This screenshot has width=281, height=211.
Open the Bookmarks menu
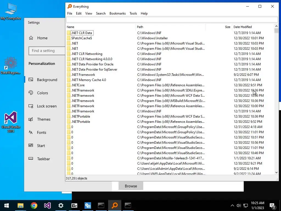pos(117,13)
